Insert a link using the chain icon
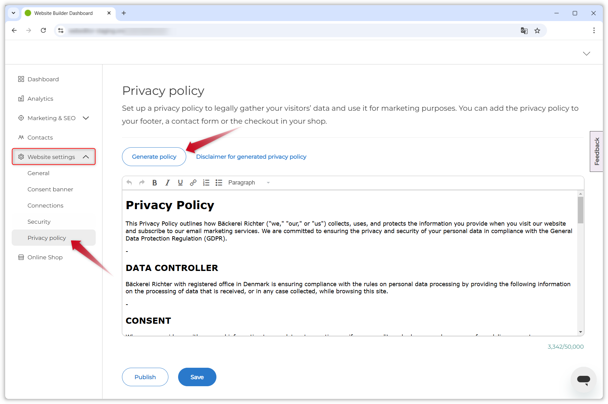 coord(193,183)
